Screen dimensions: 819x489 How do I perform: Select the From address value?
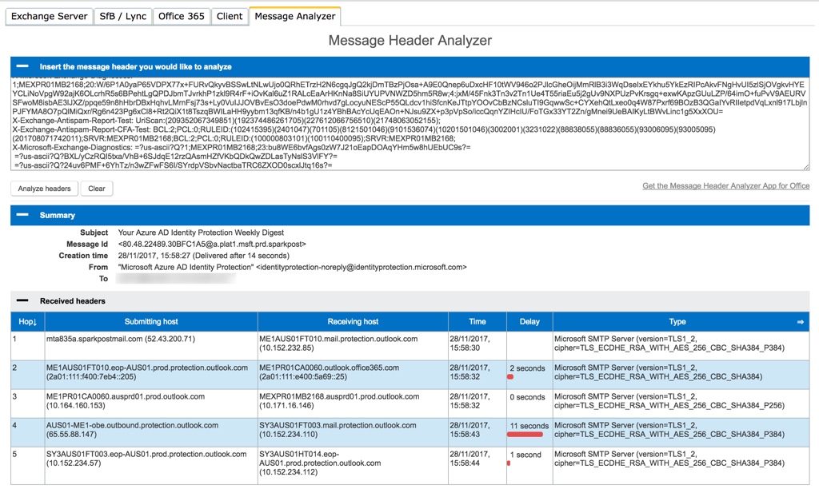coord(293,267)
